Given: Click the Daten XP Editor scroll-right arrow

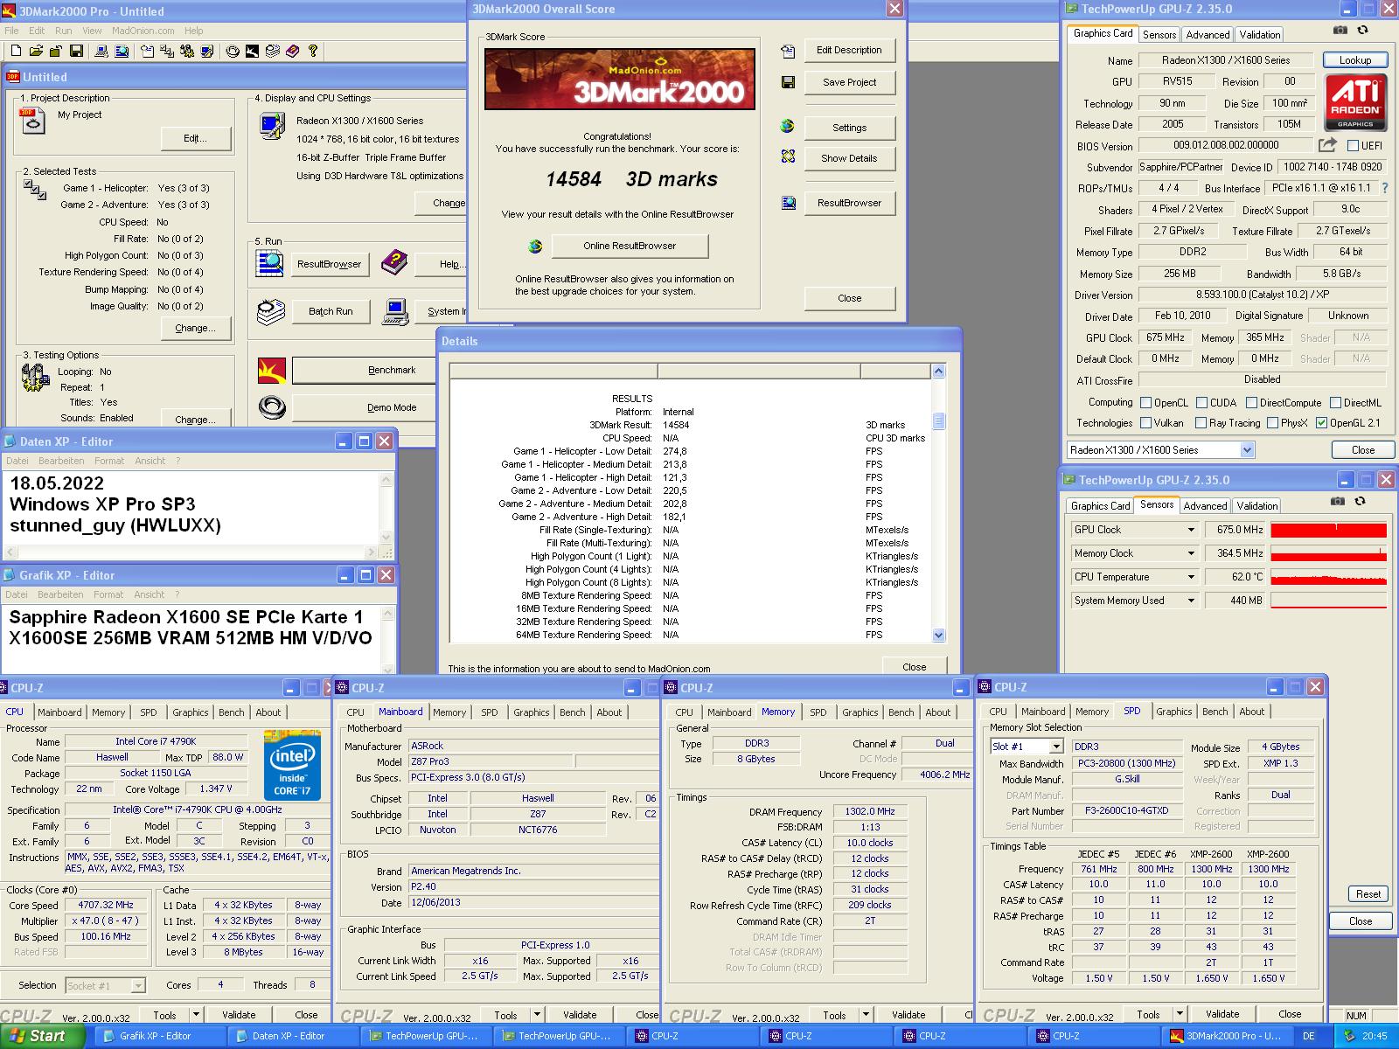Looking at the screenshot, I should [x=371, y=552].
